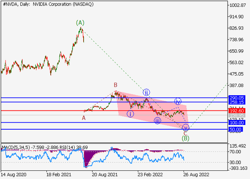Click the '23 Feb 2022' date label

click(150, 175)
